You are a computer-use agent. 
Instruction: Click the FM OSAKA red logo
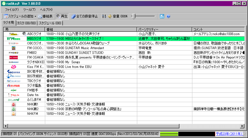[x=14, y=57]
